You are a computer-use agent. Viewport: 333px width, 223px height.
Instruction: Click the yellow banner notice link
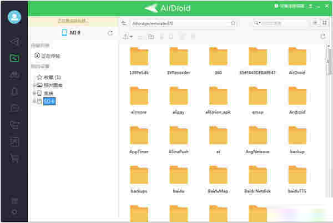pos(73,21)
